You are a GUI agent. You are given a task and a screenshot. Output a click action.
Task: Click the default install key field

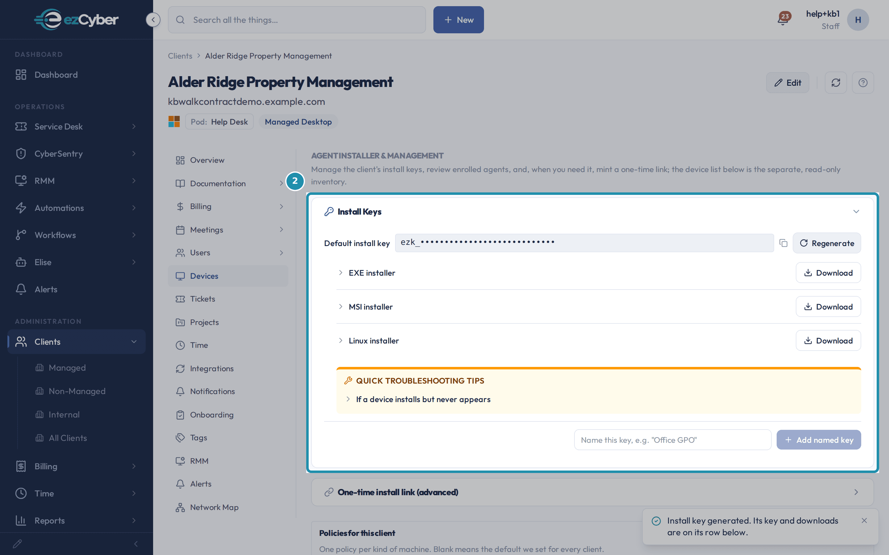pyautogui.click(x=584, y=243)
